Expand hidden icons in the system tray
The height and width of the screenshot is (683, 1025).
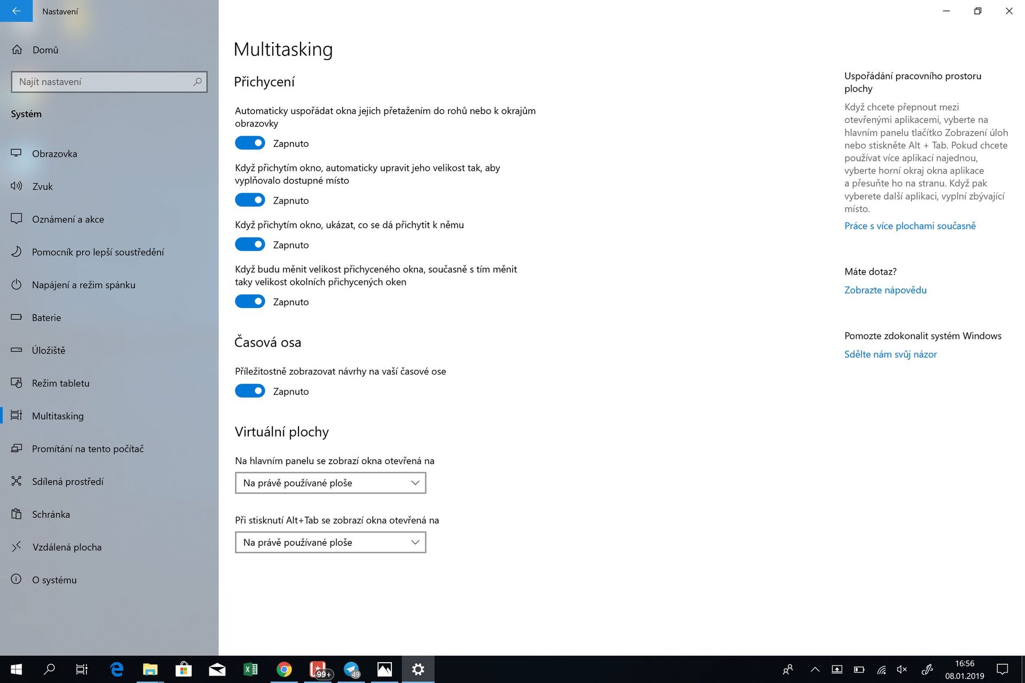815,669
